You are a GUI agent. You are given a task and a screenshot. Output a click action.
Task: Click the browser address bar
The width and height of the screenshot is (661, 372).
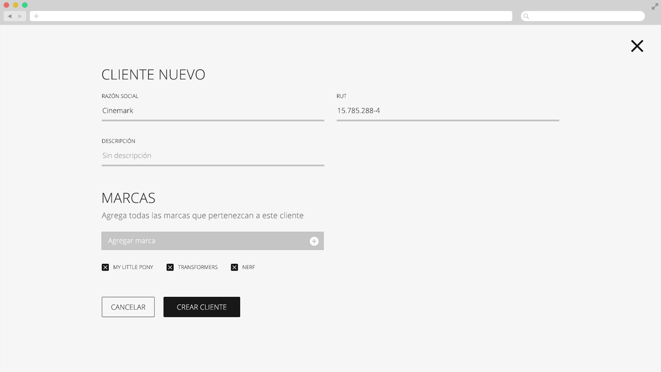(x=271, y=16)
